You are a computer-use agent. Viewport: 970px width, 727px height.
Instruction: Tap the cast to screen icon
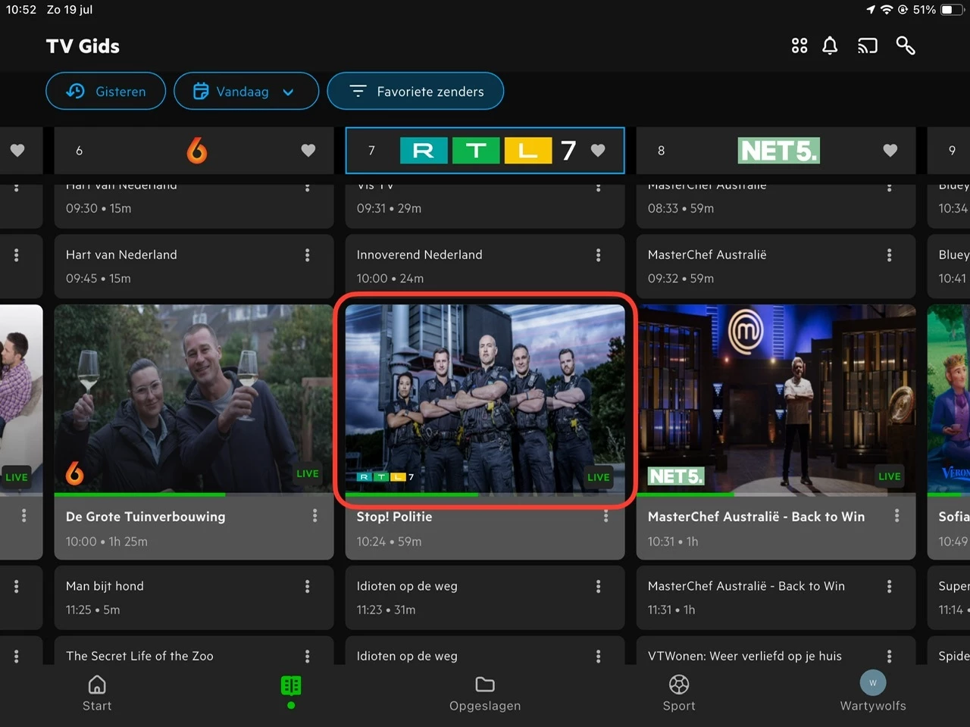click(868, 46)
